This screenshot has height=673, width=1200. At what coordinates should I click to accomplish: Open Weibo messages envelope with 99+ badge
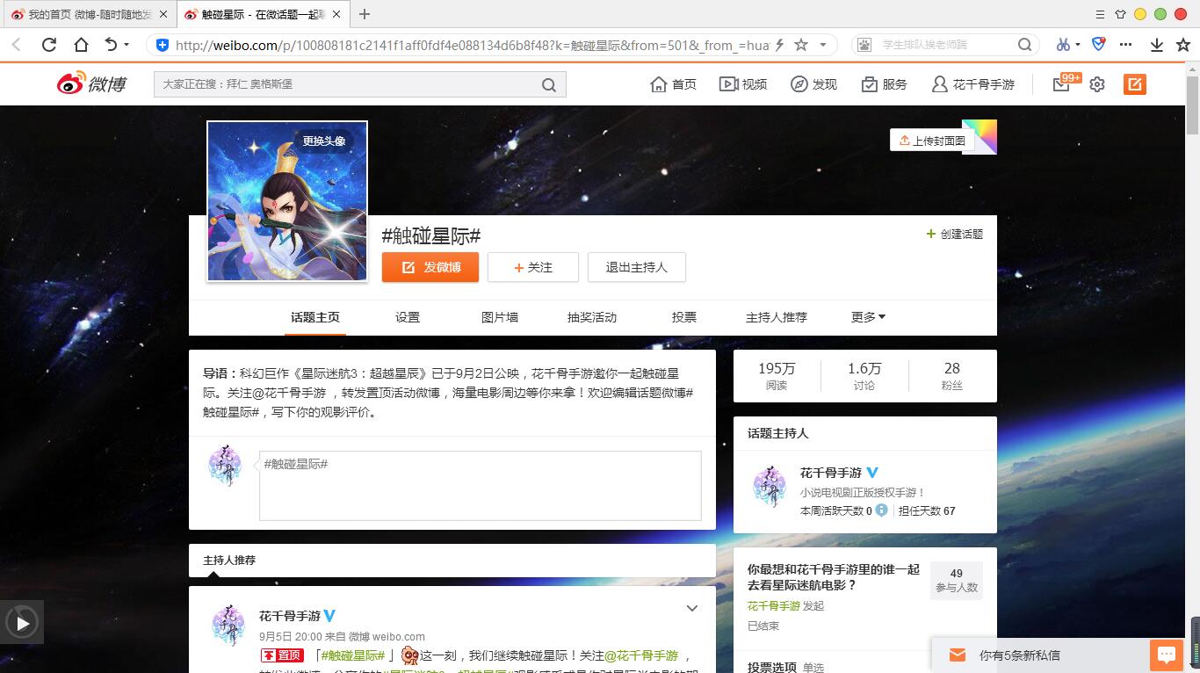1062,84
